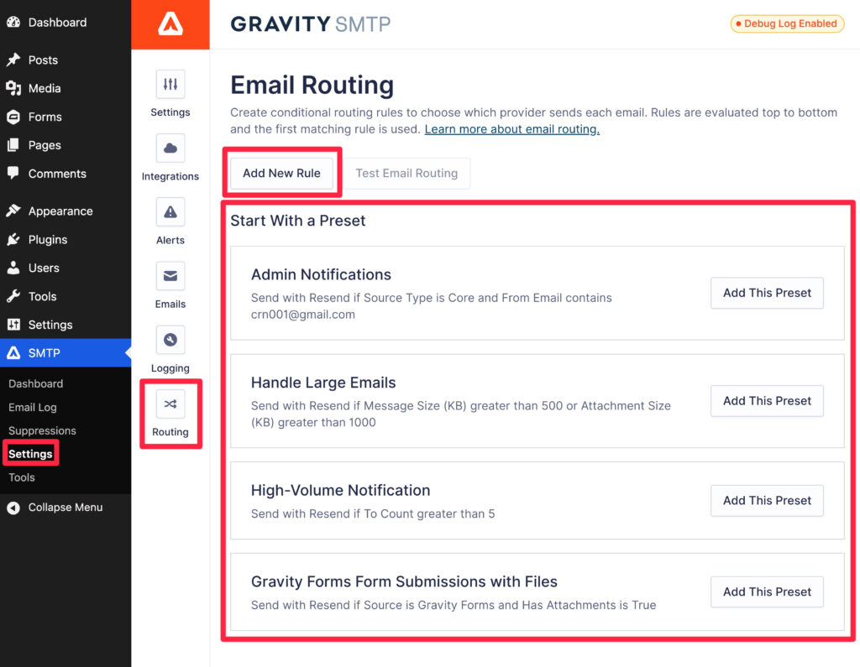Open Settings under the SMTP submenu
This screenshot has height=667, width=860.
(x=31, y=454)
